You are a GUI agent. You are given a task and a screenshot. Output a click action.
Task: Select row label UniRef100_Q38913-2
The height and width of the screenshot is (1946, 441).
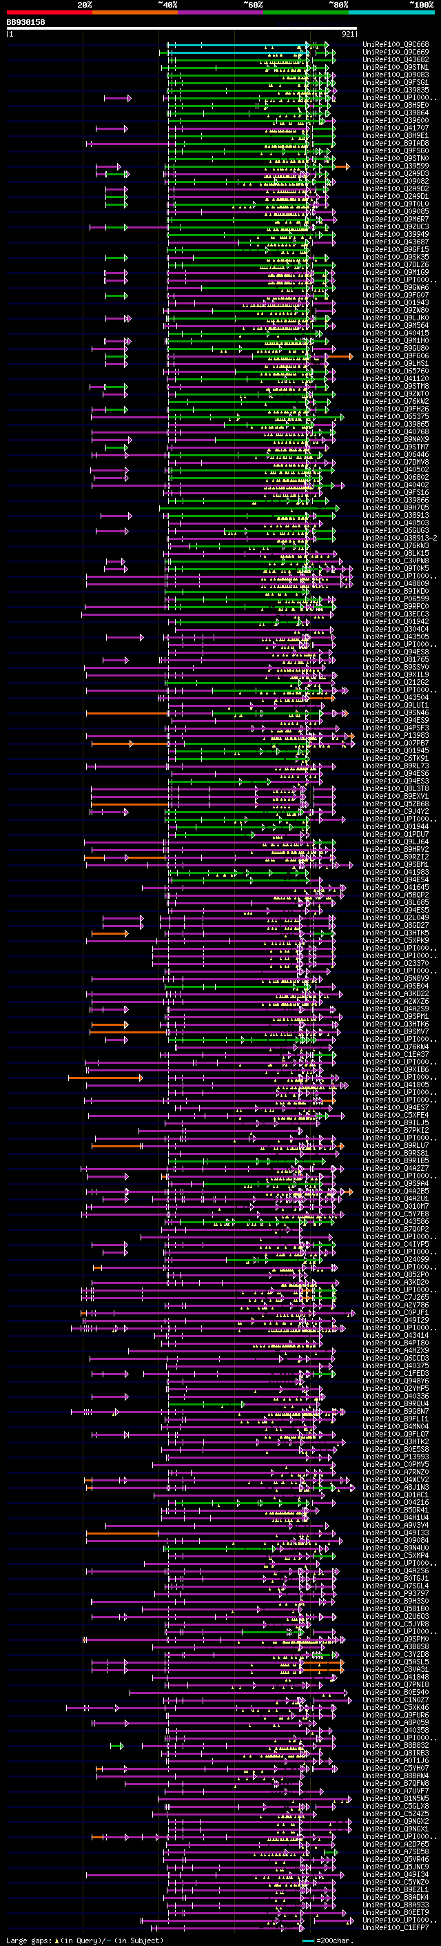tap(400, 538)
